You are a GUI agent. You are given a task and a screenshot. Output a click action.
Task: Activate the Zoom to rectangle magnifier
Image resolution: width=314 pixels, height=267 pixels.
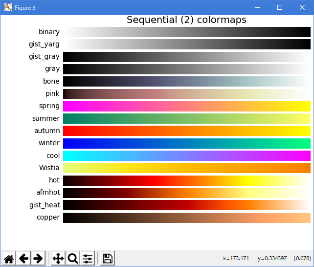click(x=73, y=258)
